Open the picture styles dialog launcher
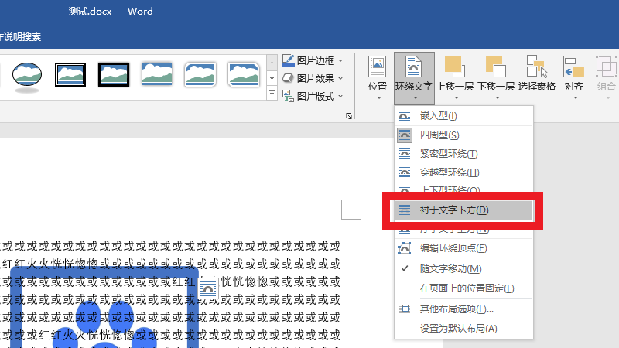The width and height of the screenshot is (619, 348). pos(349,116)
